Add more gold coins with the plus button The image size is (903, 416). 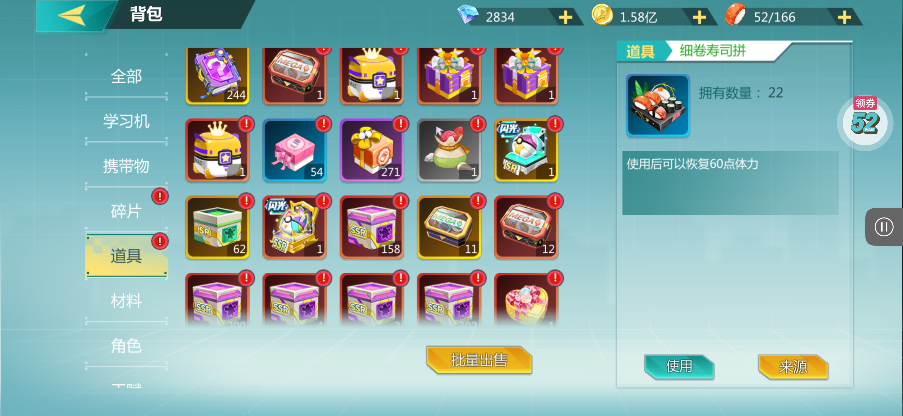pyautogui.click(x=699, y=17)
